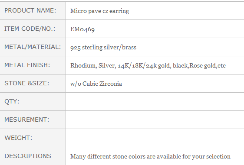Click the Rose gold,etc text
This screenshot has height=165, width=244.
tap(208, 65)
